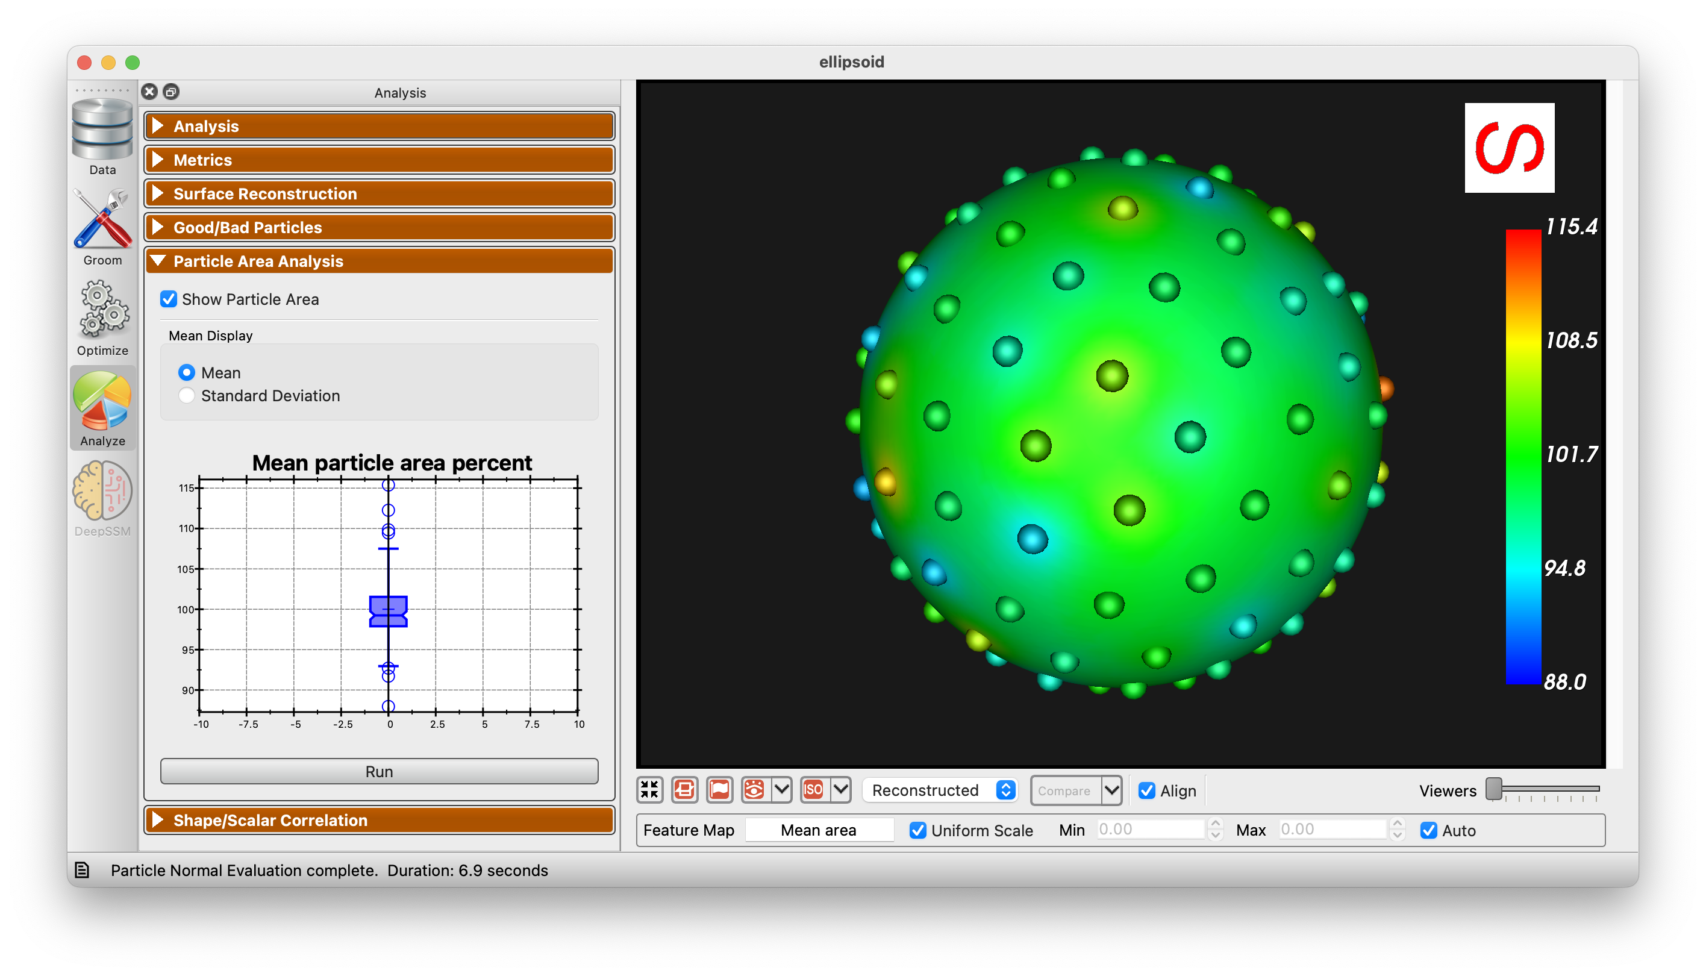Click the Mean particle area percent title
The image size is (1706, 976).
tap(392, 463)
